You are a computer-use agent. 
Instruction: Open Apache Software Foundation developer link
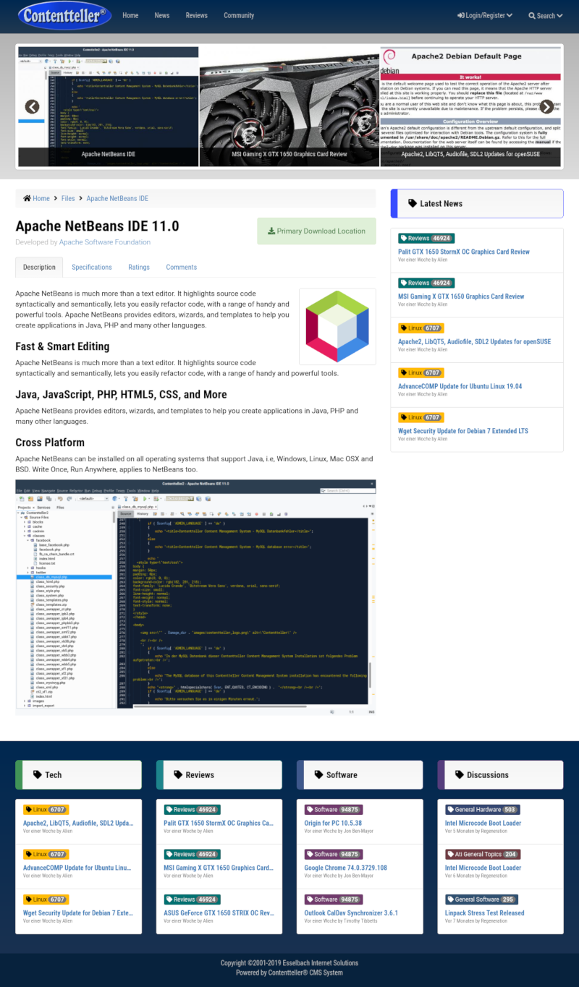coord(105,242)
